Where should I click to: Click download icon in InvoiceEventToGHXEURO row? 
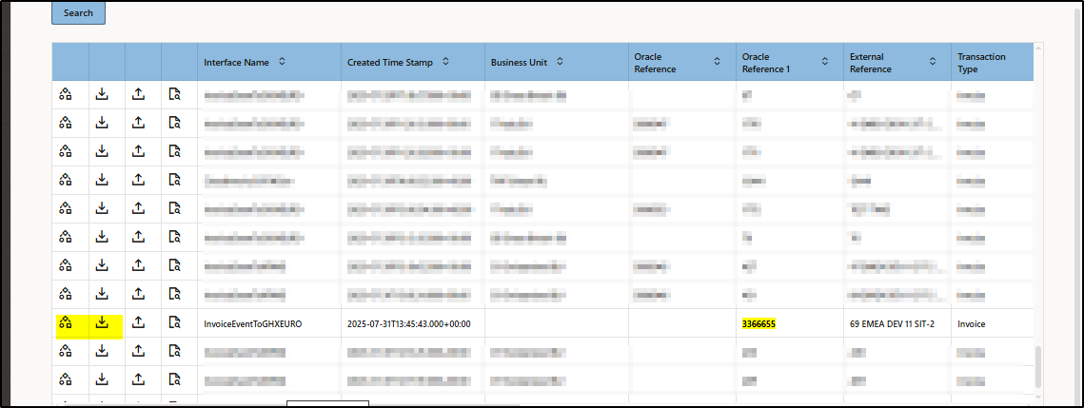tap(102, 322)
